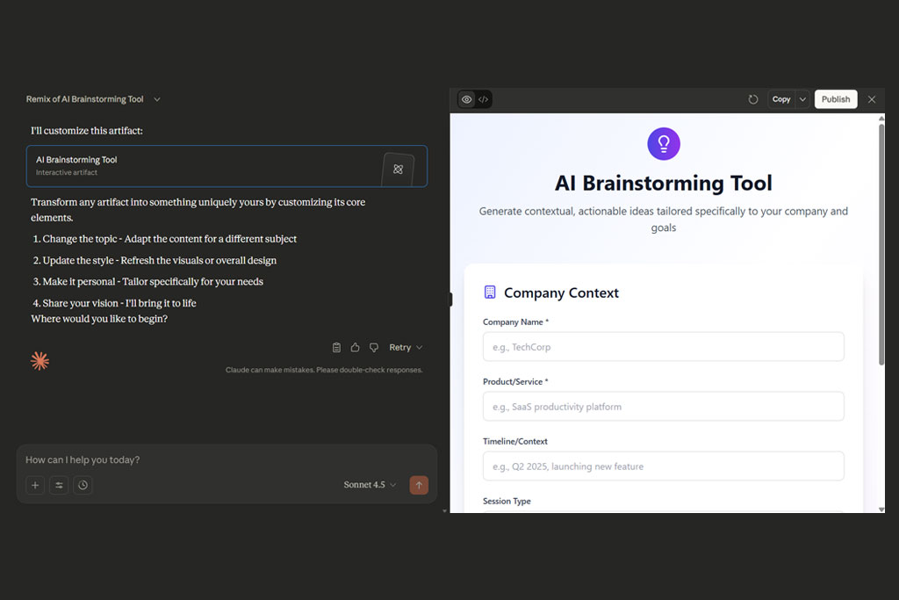Click the Publish button

tap(836, 99)
